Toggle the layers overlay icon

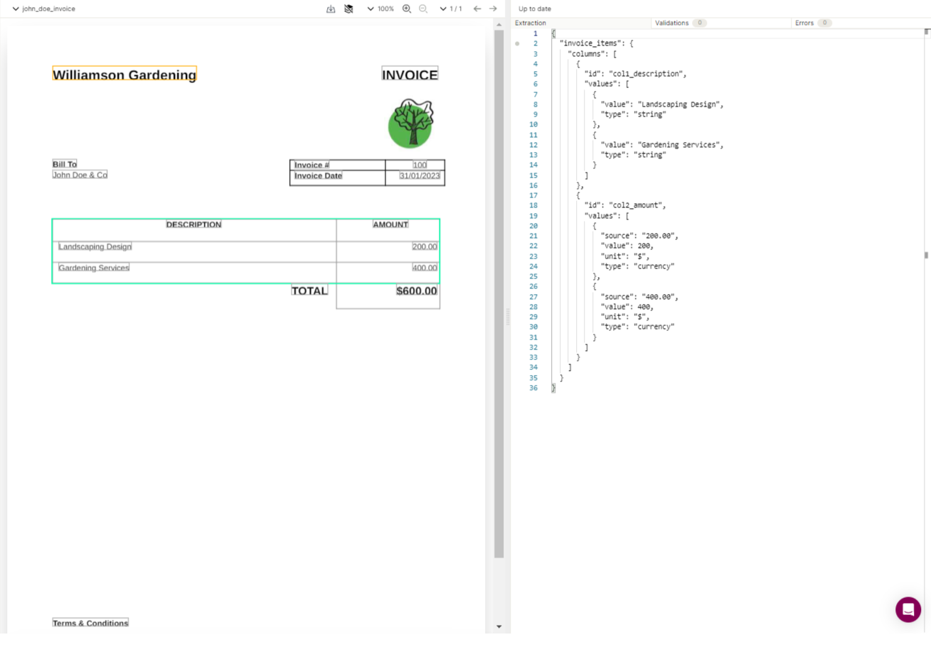[349, 9]
